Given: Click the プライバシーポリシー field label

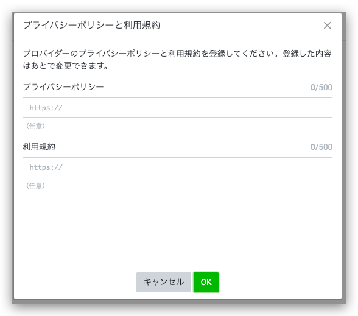Looking at the screenshot, I should 63,87.
